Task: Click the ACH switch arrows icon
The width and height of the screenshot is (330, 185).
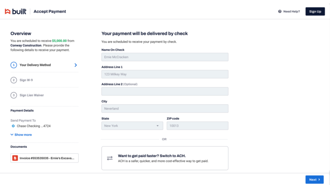Action: (110, 158)
